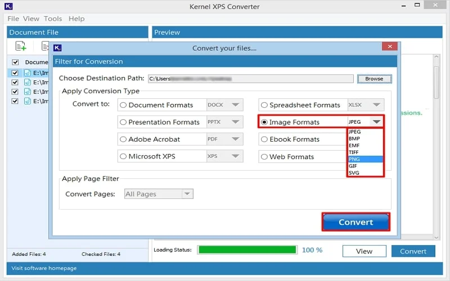
Task: Click the Kernel logo icon in main title bar
Action: [x=8, y=6]
